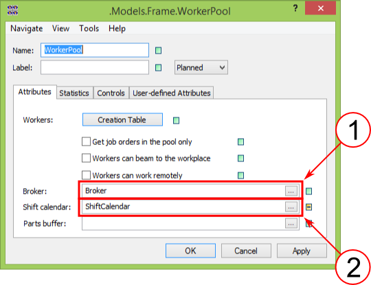
Task: Enable 'Get job orders in the pool only'
Action: 86,141
